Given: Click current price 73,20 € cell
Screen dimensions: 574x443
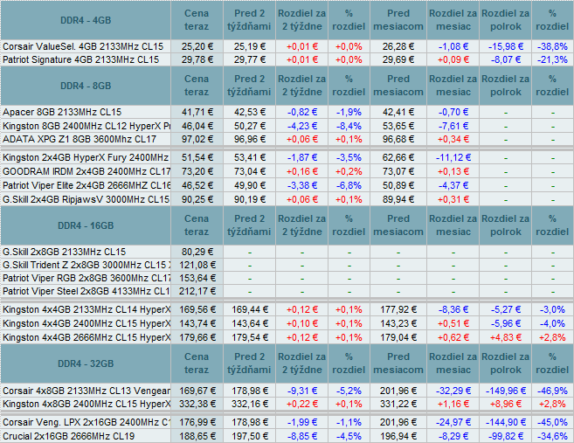Looking at the screenshot, I should coord(197,171).
